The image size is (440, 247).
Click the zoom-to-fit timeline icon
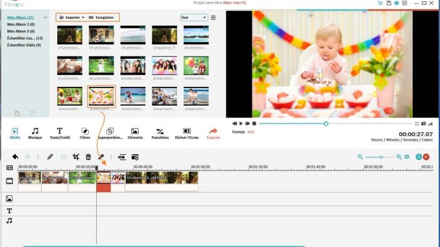point(407,157)
